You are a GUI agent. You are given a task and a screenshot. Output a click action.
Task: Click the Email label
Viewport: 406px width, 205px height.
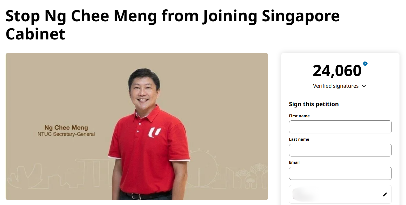click(294, 162)
